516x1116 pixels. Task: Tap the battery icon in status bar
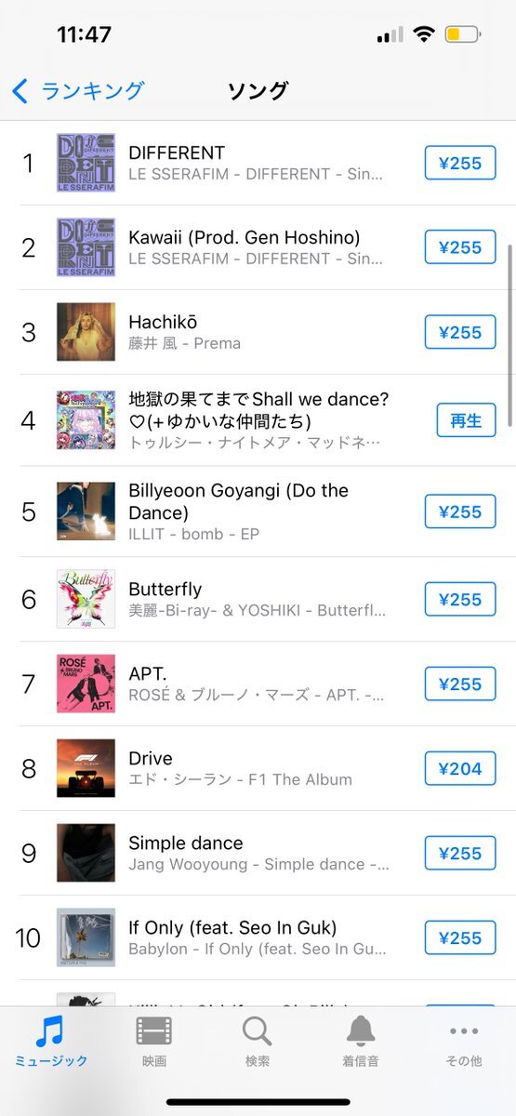pos(462,34)
